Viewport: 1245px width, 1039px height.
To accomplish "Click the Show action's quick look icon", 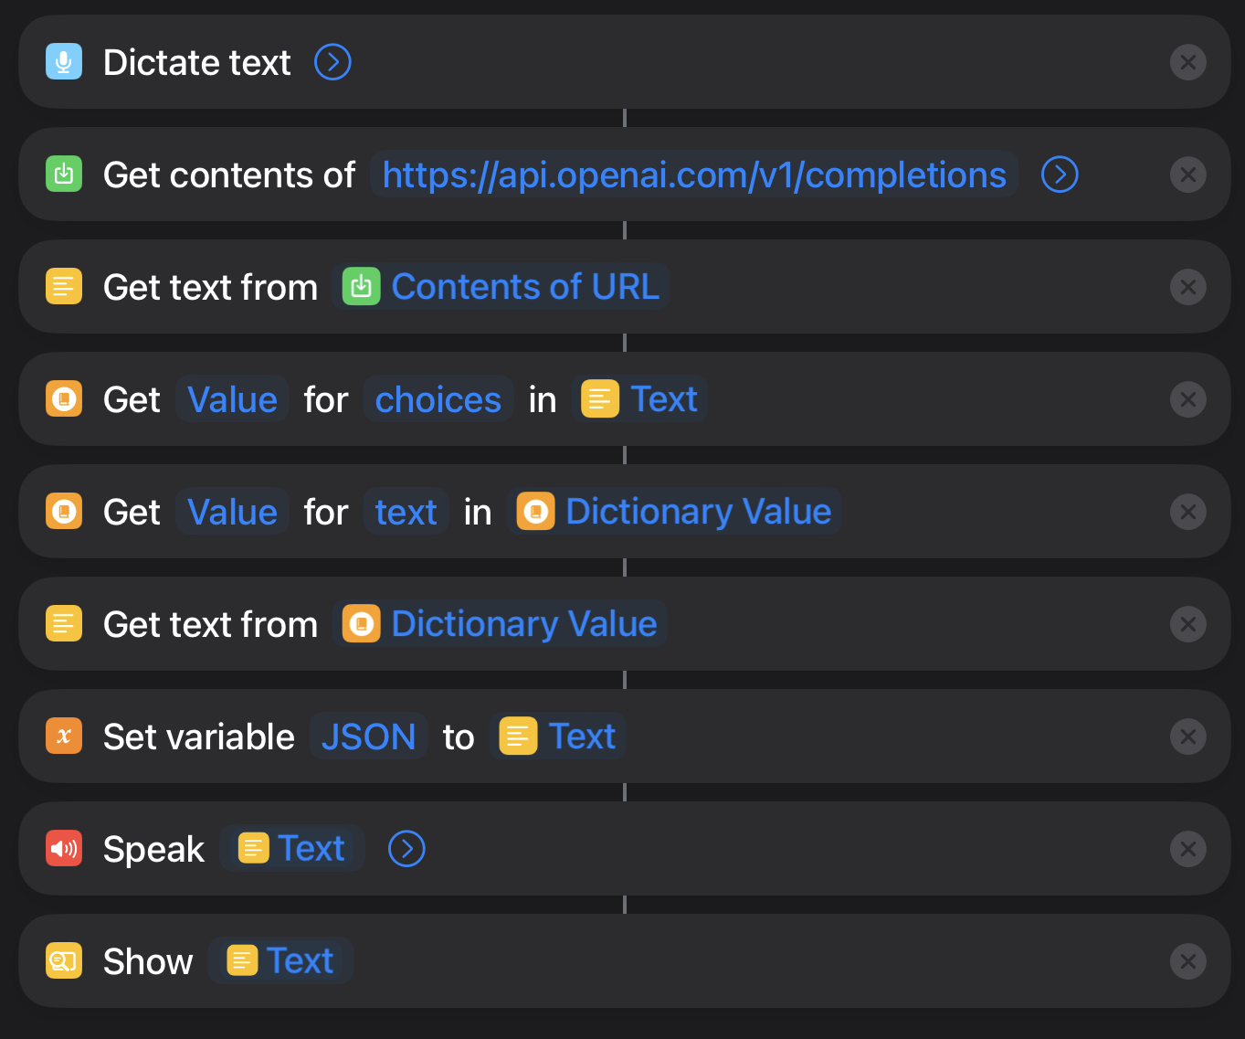I will click(x=63, y=960).
